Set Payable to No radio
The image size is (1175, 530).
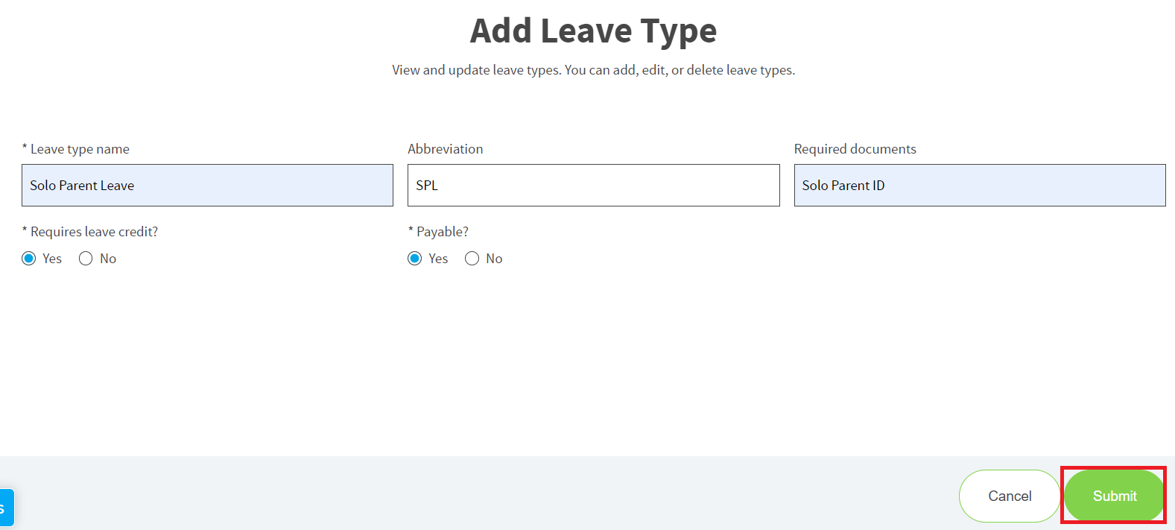click(472, 259)
